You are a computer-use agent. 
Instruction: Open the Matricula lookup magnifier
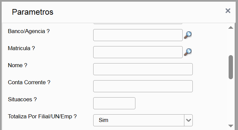point(188,52)
